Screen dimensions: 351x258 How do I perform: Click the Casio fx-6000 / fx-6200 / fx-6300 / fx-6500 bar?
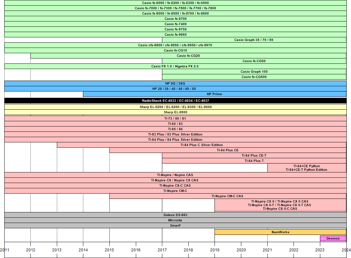(175, 3)
